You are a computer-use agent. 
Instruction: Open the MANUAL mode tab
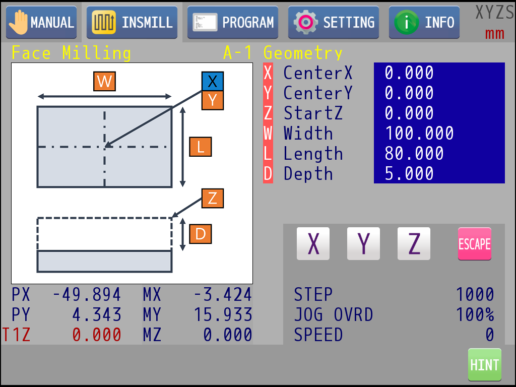click(41, 23)
